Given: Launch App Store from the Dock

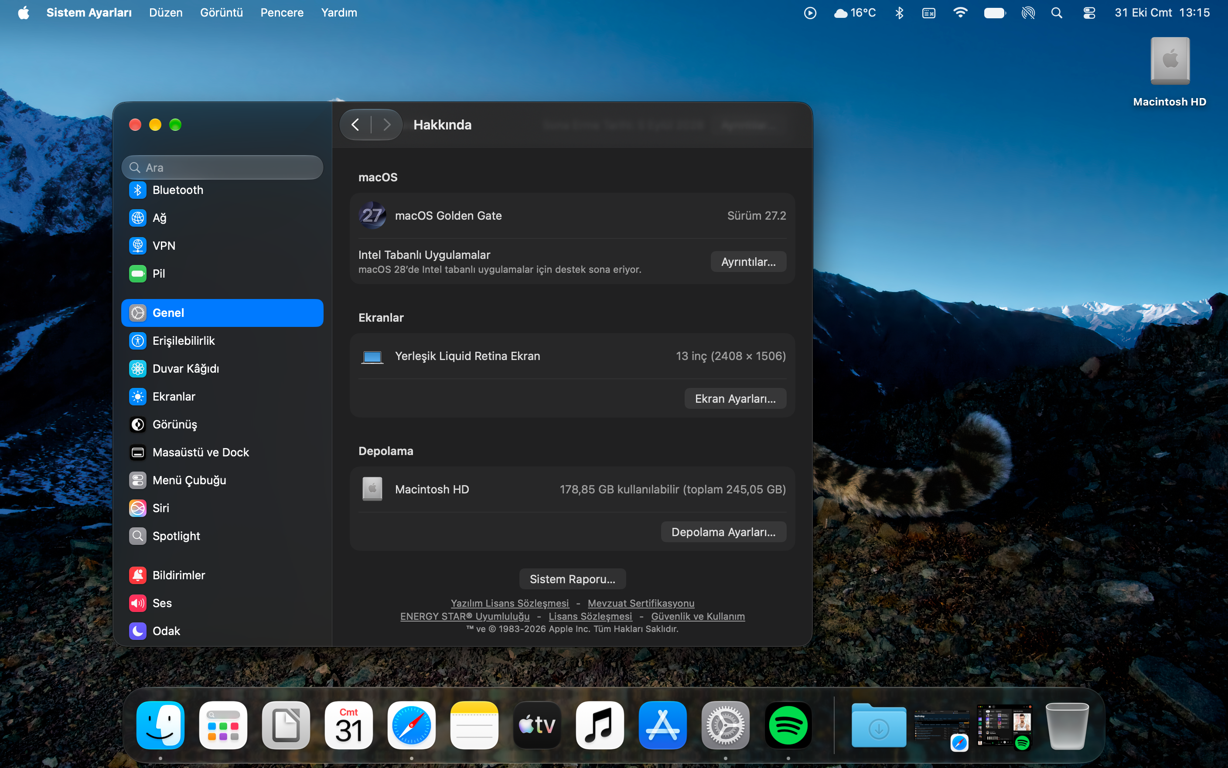Looking at the screenshot, I should click(x=662, y=725).
